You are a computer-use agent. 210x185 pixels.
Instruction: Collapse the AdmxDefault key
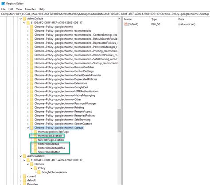21,19
